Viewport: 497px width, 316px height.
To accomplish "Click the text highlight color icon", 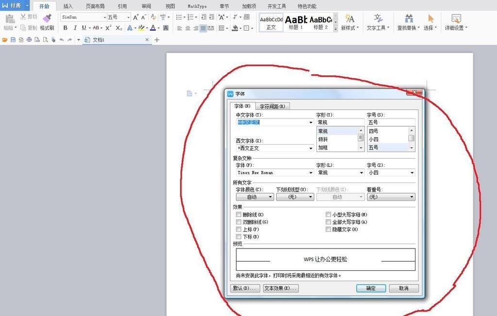I will (x=141, y=28).
